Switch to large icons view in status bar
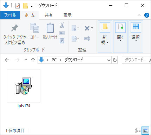Viewport: 151px width, 135px height. (145, 130)
